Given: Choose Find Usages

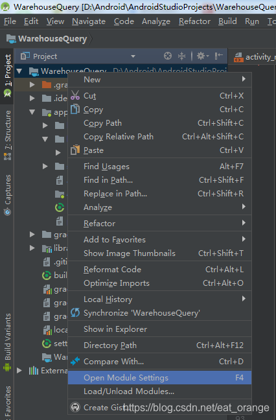Looking at the screenshot, I should coord(159,167).
